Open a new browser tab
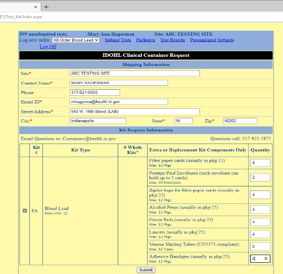This screenshot has height=274, width=283. (46, 7)
